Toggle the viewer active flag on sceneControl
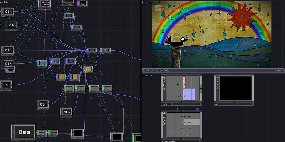 (x=164, y=113)
